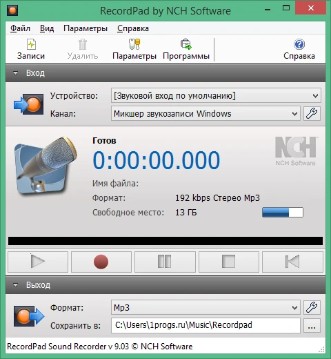Stop with the square stop button

click(x=229, y=262)
